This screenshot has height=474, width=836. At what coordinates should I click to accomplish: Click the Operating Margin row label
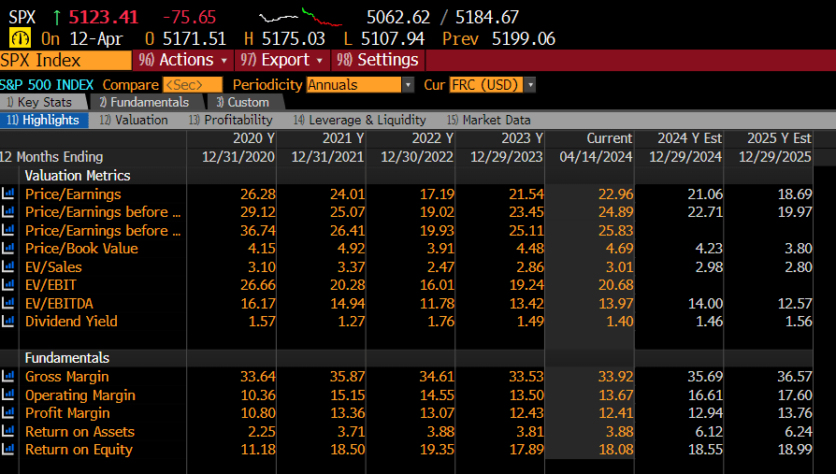click(x=80, y=395)
